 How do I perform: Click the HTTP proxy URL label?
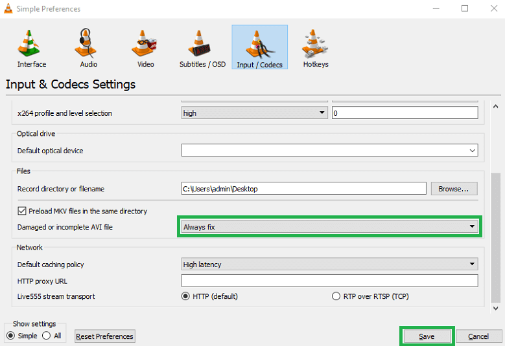click(42, 281)
